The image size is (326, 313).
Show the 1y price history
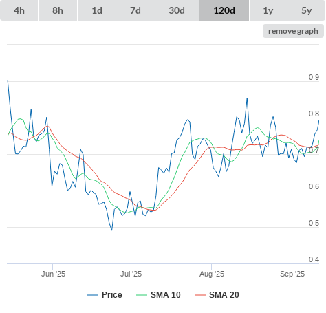[x=268, y=10]
